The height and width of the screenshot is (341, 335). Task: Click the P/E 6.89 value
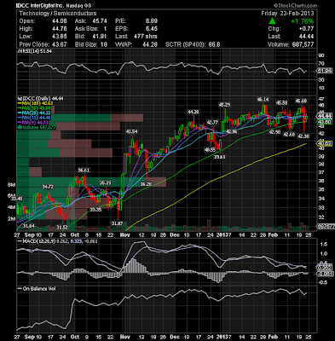pos(151,21)
